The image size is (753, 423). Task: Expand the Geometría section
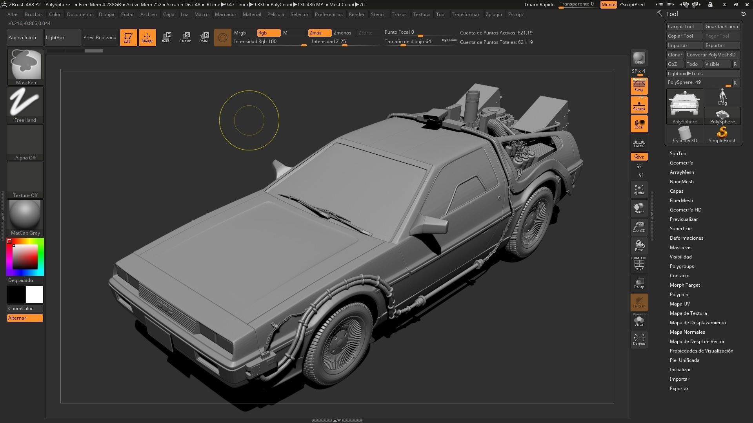[x=682, y=163]
